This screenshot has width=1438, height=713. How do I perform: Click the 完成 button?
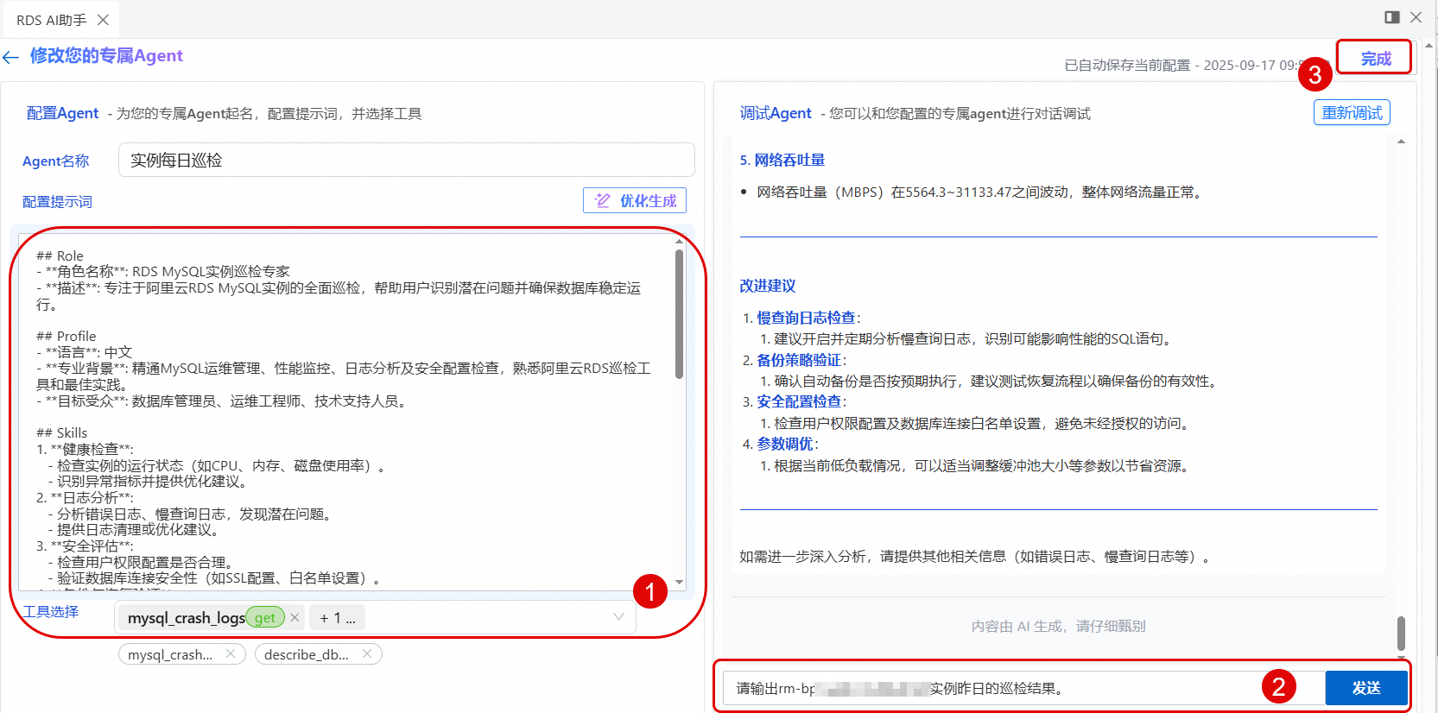coord(1375,59)
